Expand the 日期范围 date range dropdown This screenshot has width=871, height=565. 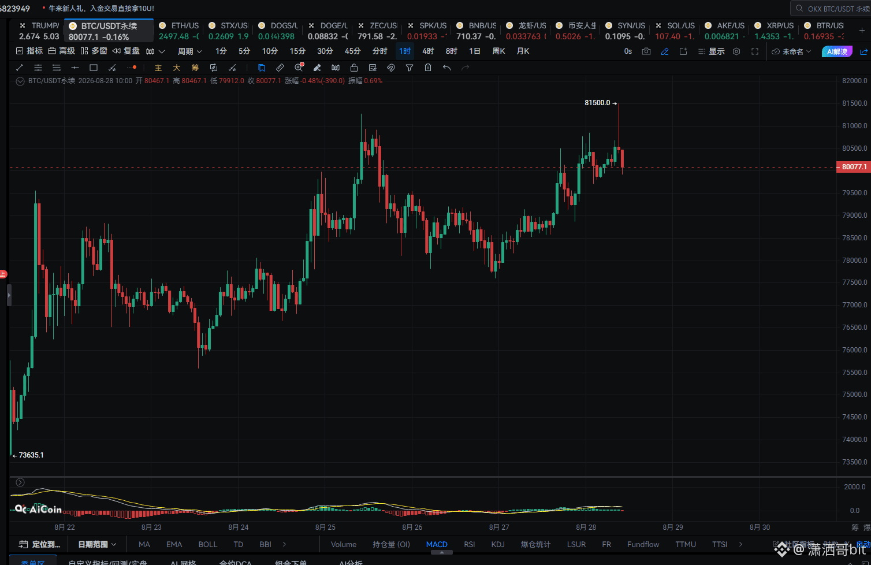97,544
